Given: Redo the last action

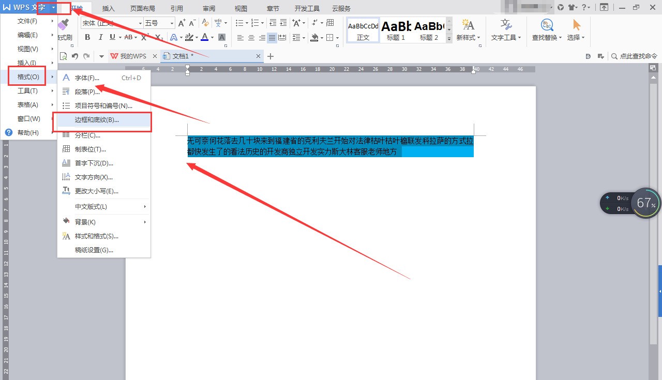Looking at the screenshot, I should (x=86, y=56).
